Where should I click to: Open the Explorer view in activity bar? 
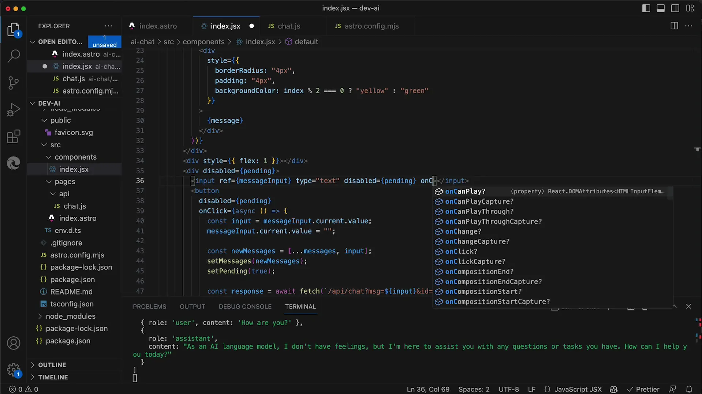click(x=14, y=30)
